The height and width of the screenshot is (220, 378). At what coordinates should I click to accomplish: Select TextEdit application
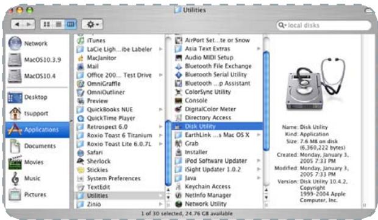[x=93, y=187]
